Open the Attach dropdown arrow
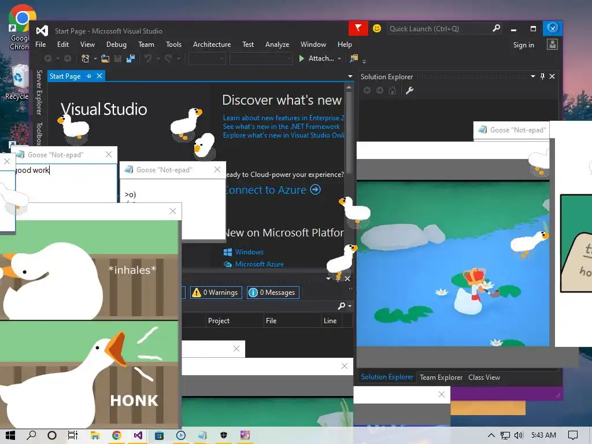Screen dimensions: 592x444 [x=339, y=58]
